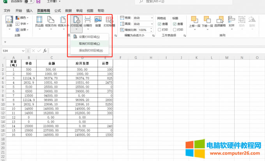The height and width of the screenshot is (161, 265).
Task: Enable 网格线 打印 (Gridlines Print) checkbox
Action: point(159,30)
